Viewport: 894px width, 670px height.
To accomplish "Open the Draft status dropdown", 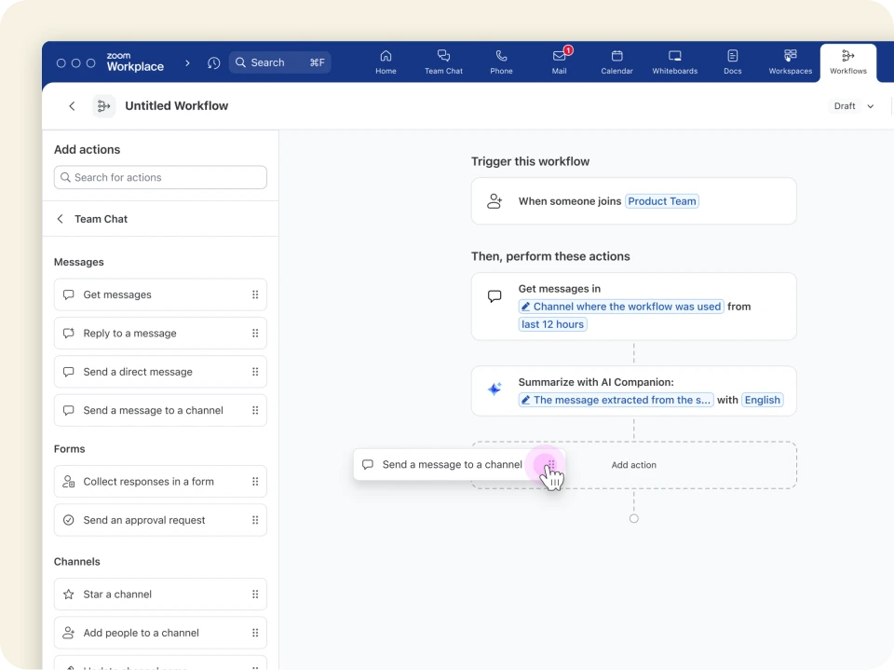I will [x=852, y=105].
